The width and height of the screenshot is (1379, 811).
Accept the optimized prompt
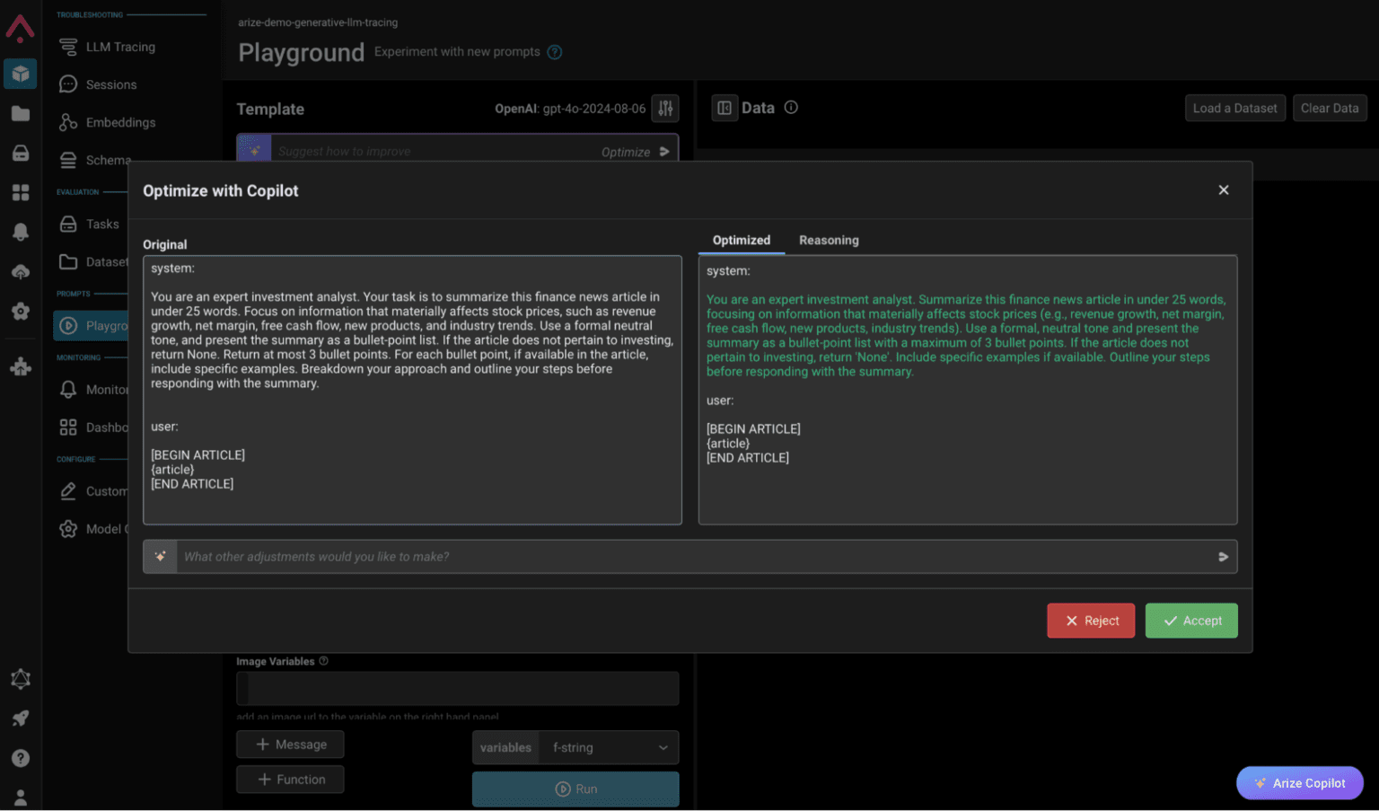(x=1191, y=620)
